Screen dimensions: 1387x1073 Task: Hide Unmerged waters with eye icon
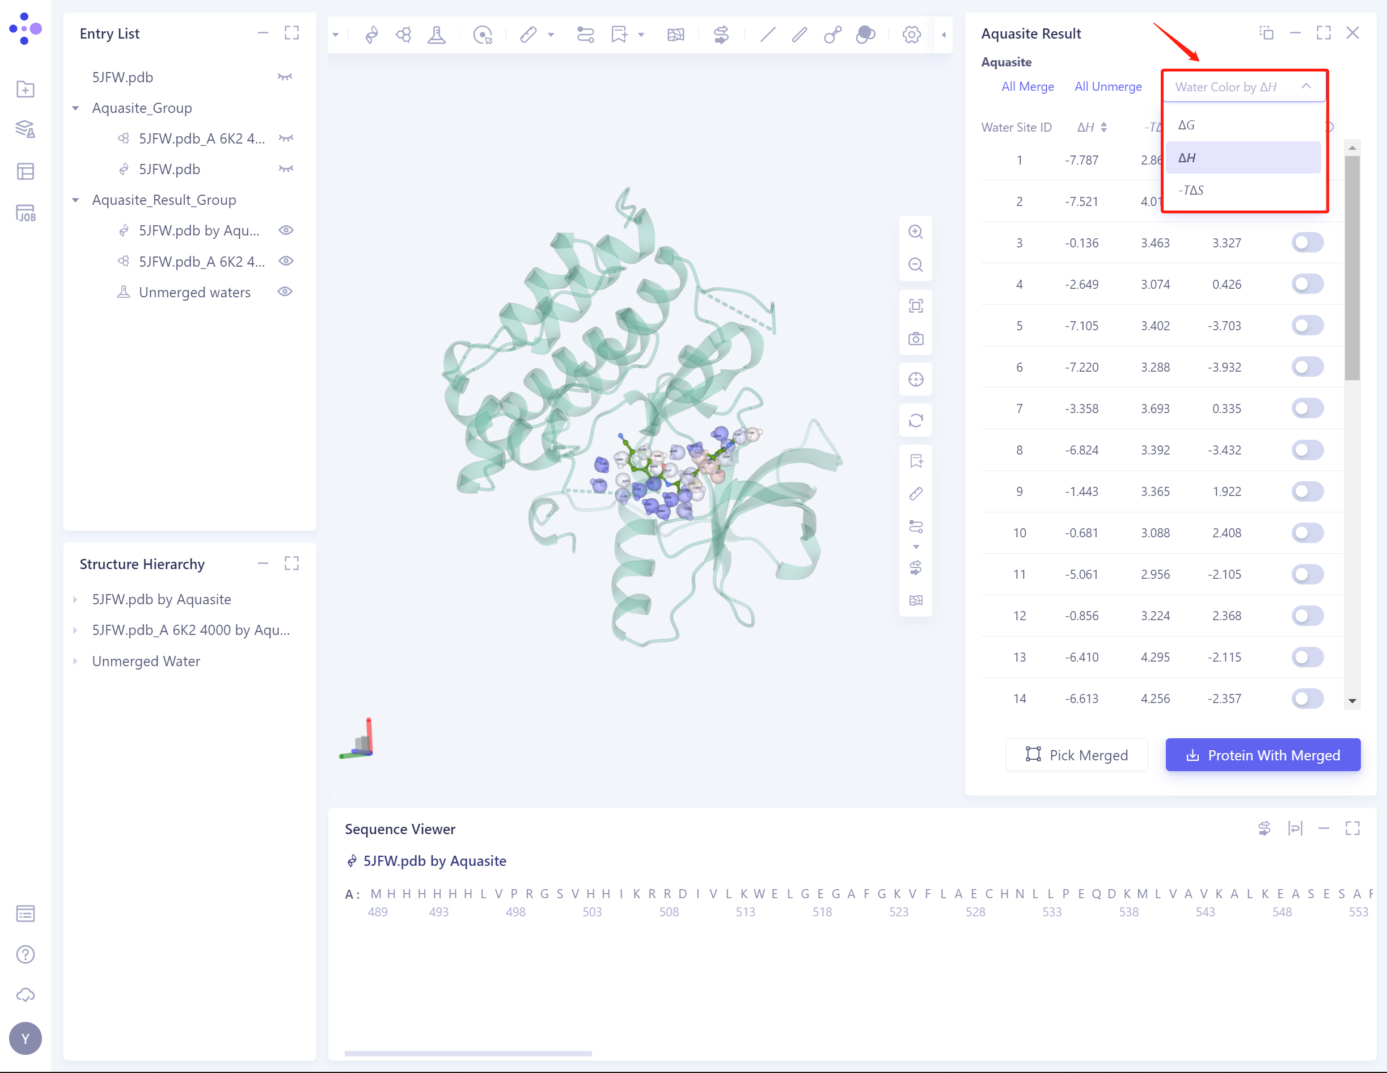tap(285, 292)
